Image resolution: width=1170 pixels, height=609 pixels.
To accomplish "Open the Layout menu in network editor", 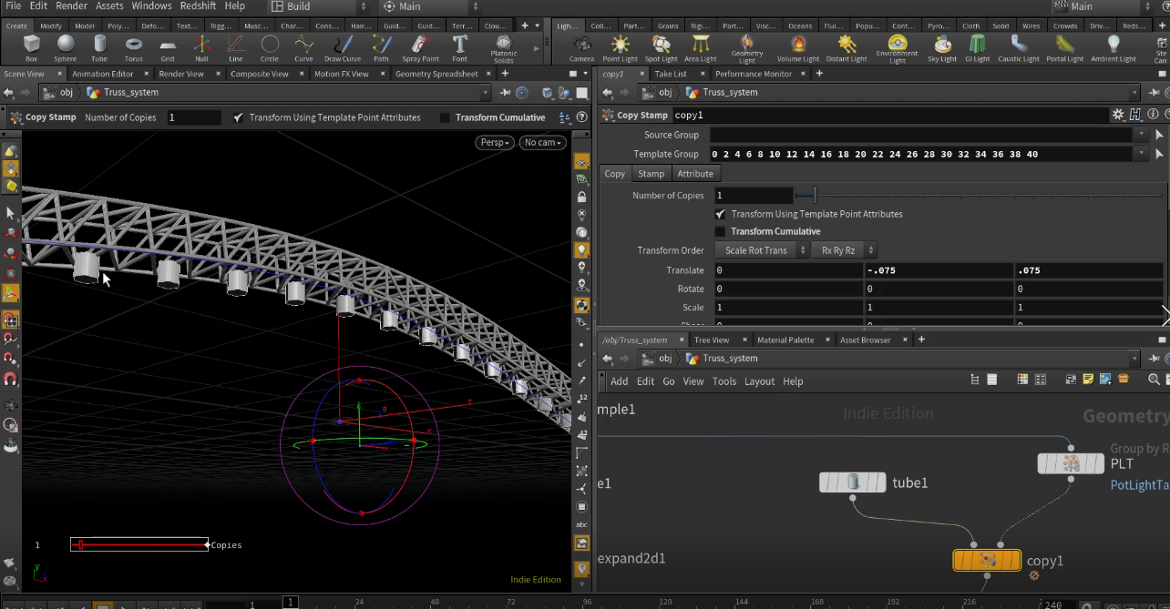I will 759,381.
